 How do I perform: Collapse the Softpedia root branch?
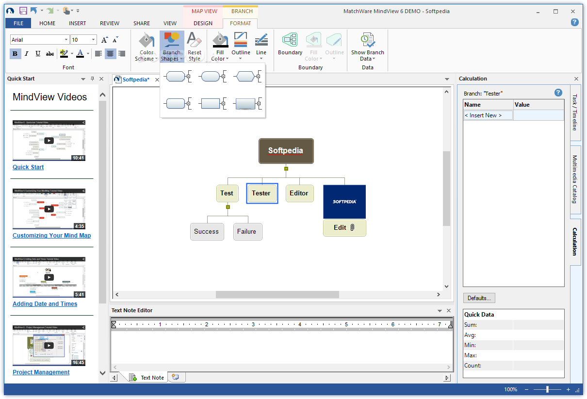point(286,169)
